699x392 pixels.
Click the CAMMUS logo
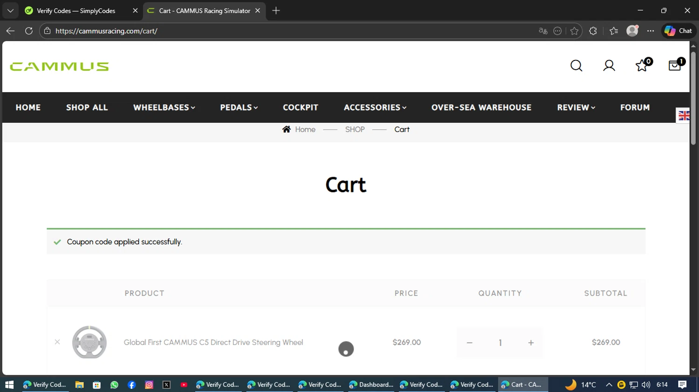pyautogui.click(x=59, y=66)
